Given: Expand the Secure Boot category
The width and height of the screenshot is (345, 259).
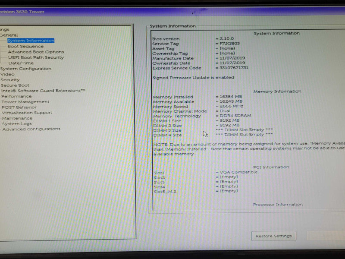Looking at the screenshot, I should [x=15, y=85].
